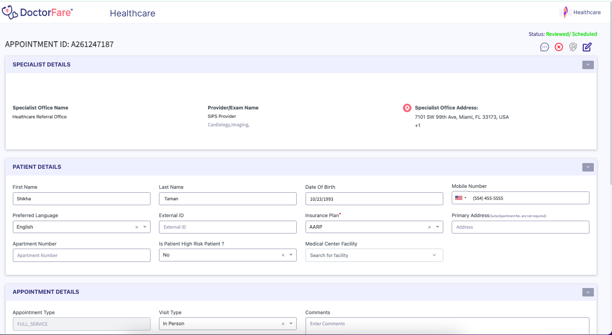Screen dimensions: 612x335
Task: Open the Insurance Plan dropdown arrow
Action: tap(437, 227)
